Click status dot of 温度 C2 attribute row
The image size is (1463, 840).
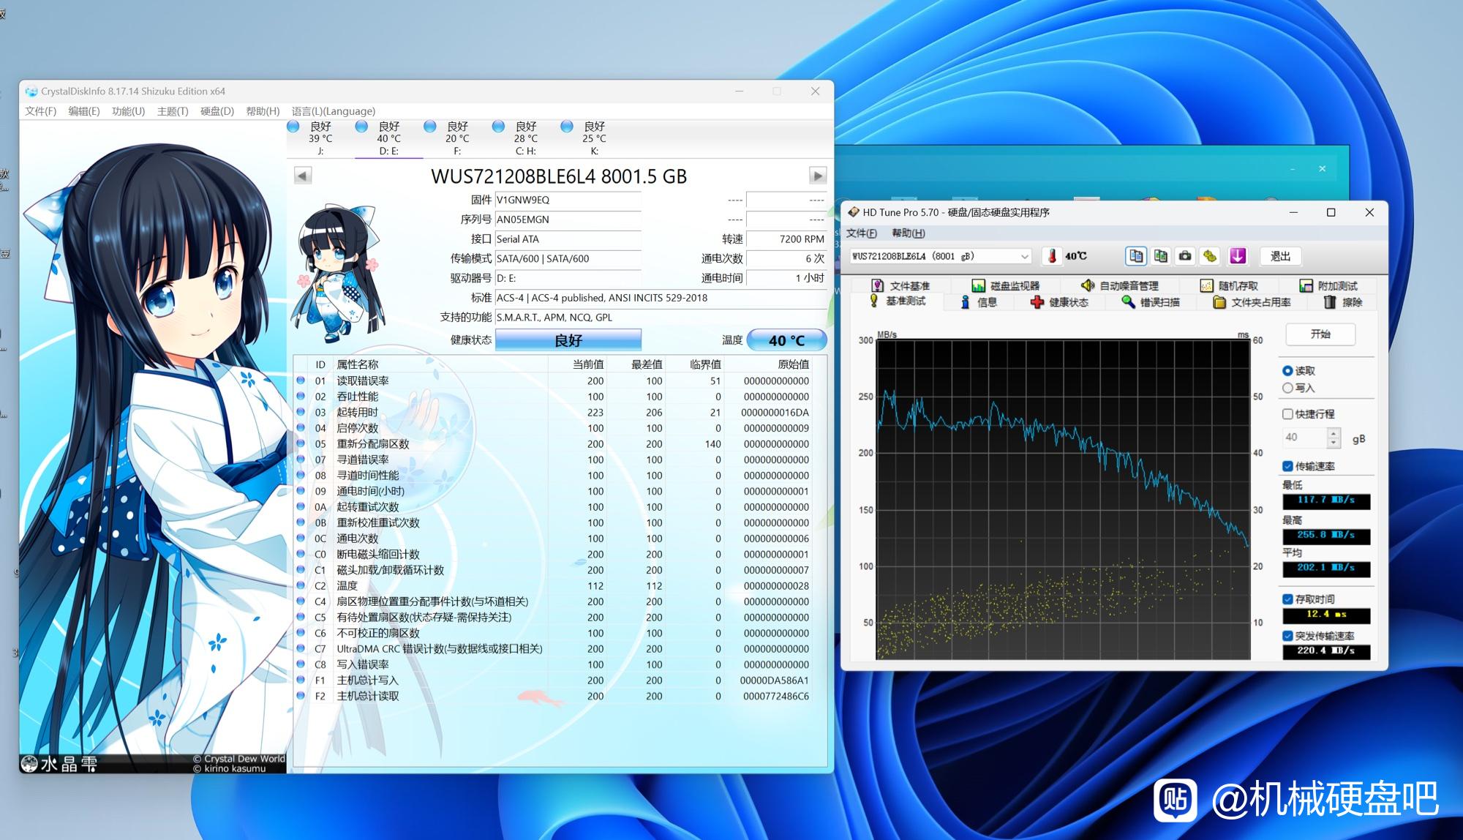[301, 585]
